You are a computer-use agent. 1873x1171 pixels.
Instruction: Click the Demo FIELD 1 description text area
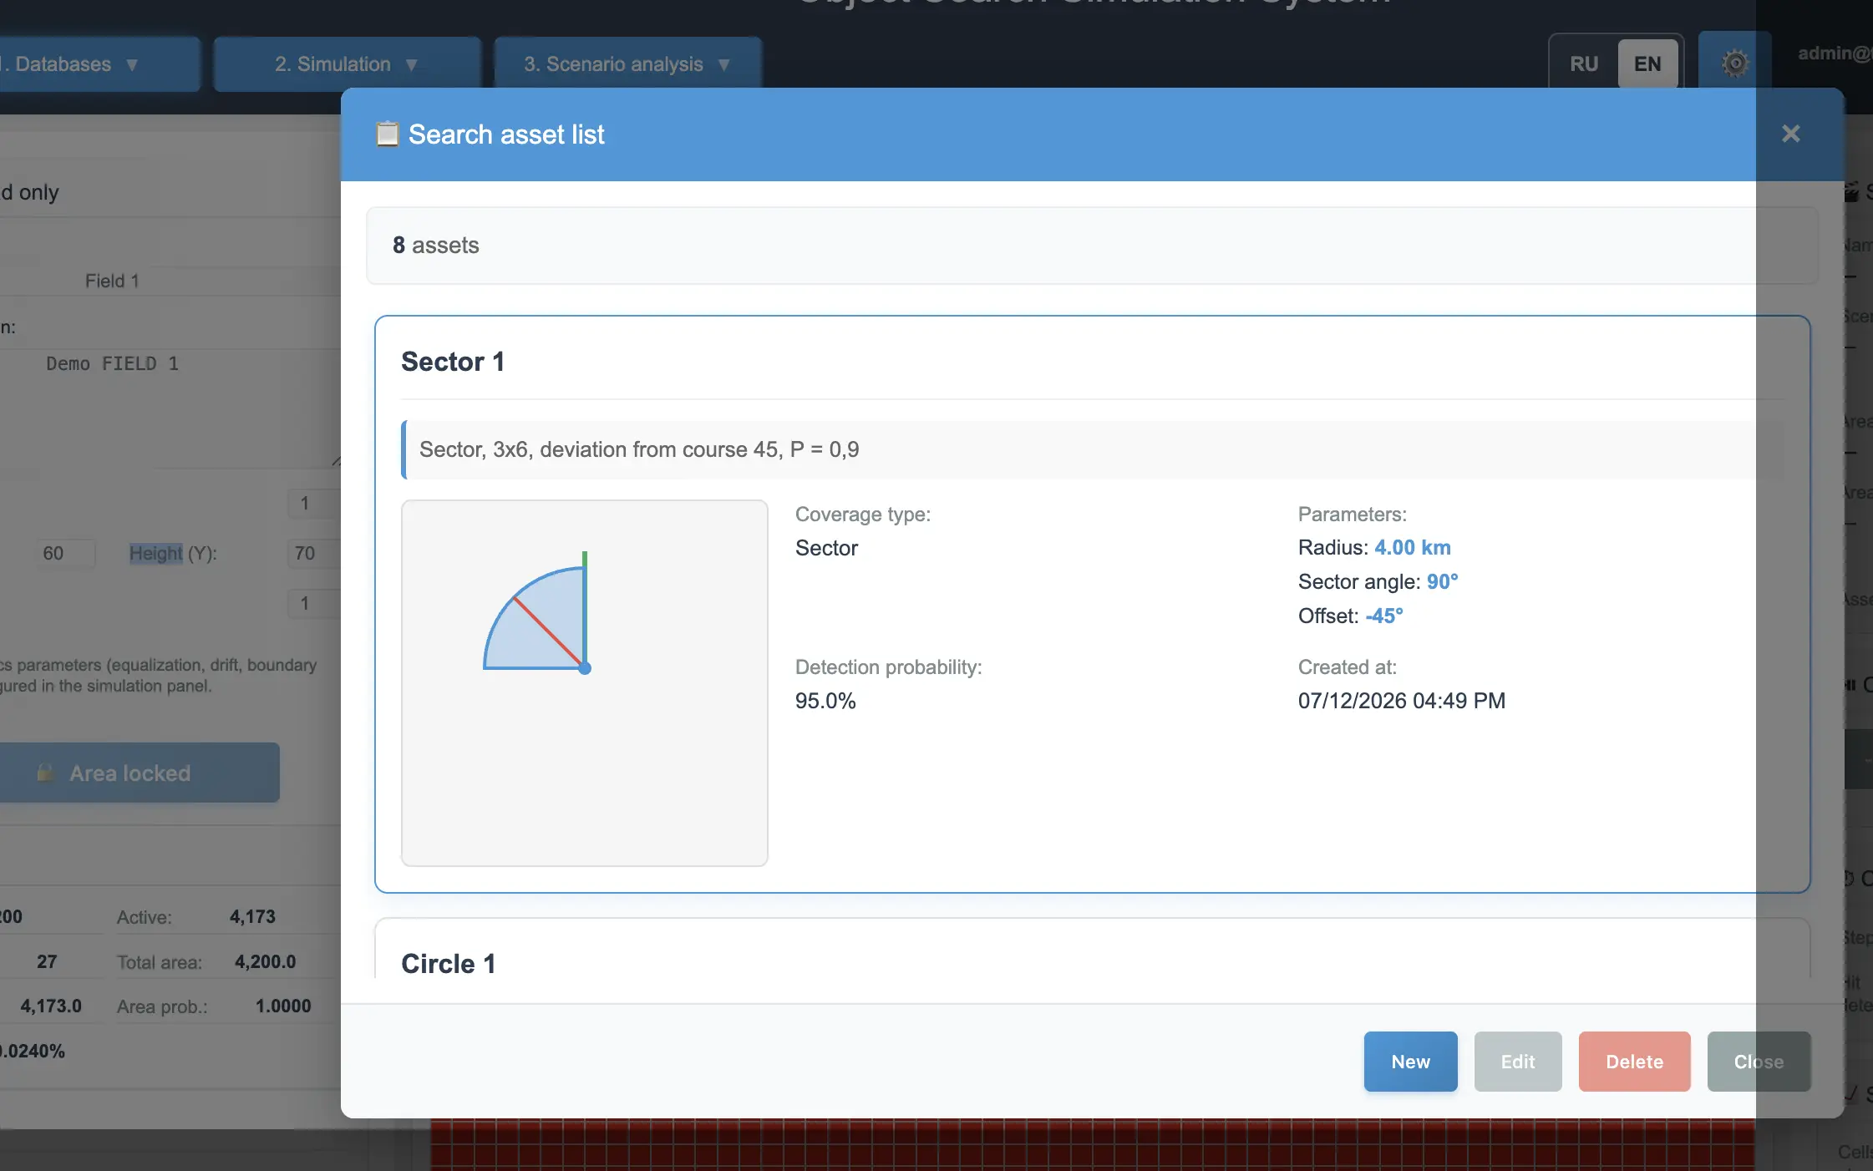tap(170, 407)
